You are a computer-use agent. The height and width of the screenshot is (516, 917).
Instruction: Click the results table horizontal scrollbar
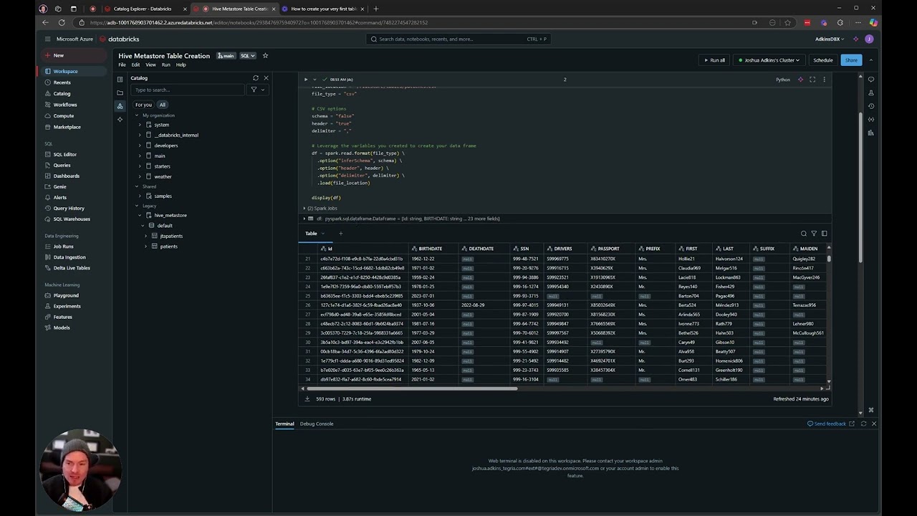411,388
